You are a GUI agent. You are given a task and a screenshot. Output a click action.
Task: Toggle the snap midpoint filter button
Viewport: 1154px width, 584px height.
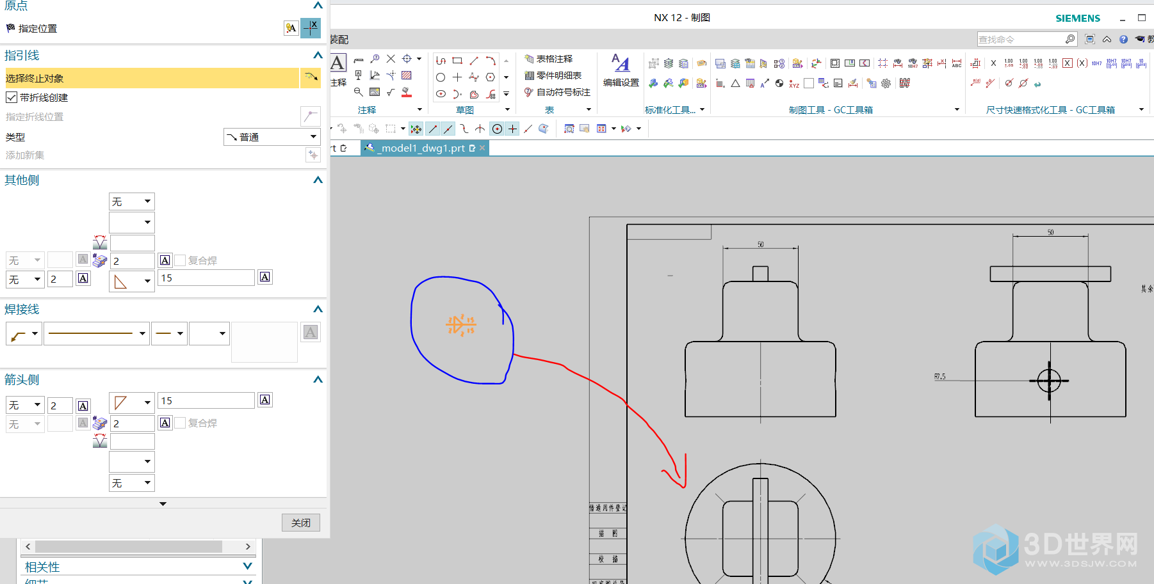(x=448, y=129)
